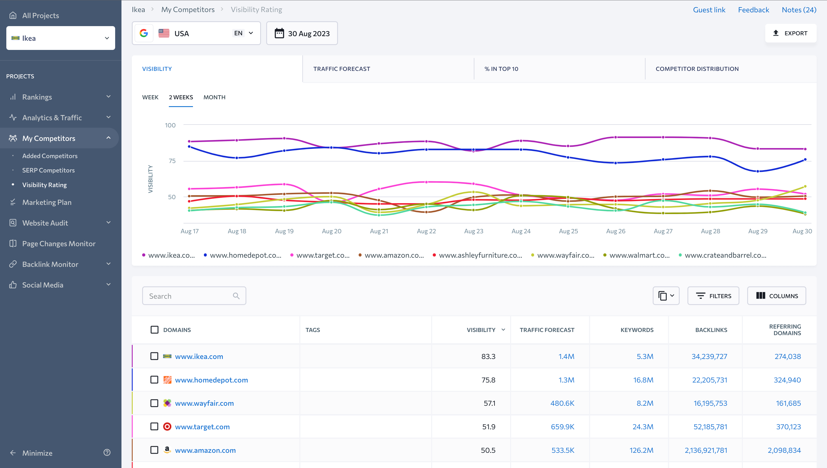
Task: Check the www.homedepot.com row checkbox
Action: tap(154, 380)
